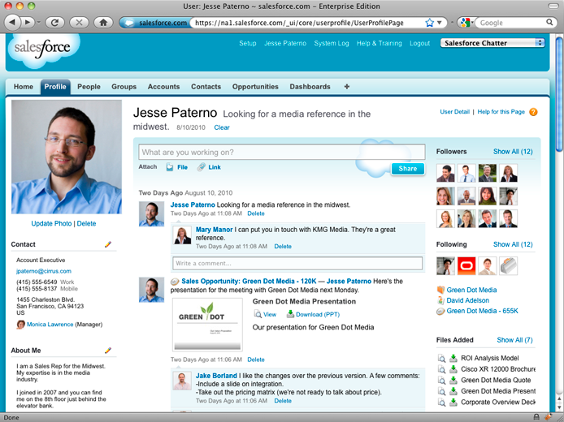
Task: Go to the Accounts tab
Action: (163, 87)
